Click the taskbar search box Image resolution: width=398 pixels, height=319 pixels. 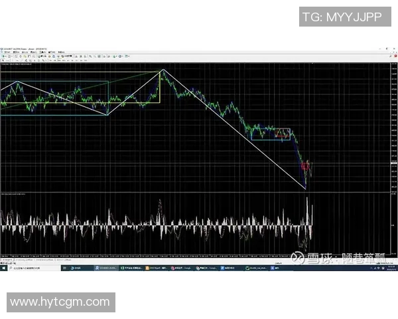[33, 268]
